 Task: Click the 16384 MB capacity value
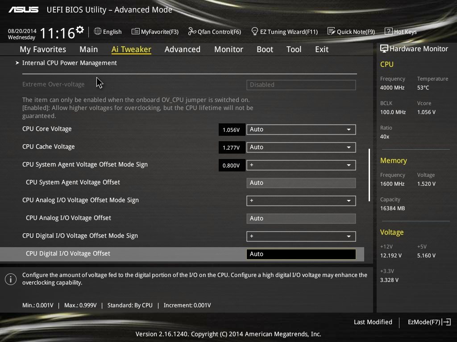pos(392,208)
